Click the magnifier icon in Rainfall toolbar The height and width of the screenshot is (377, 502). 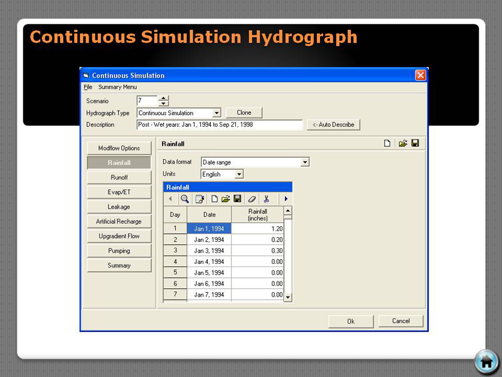pyautogui.click(x=185, y=199)
